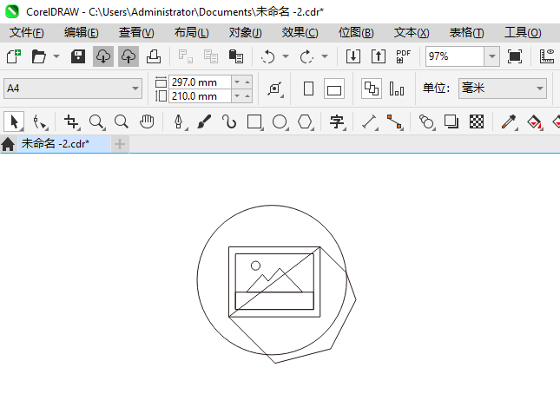Open the 工具(O) menu
The height and width of the screenshot is (420, 560).
(x=523, y=32)
